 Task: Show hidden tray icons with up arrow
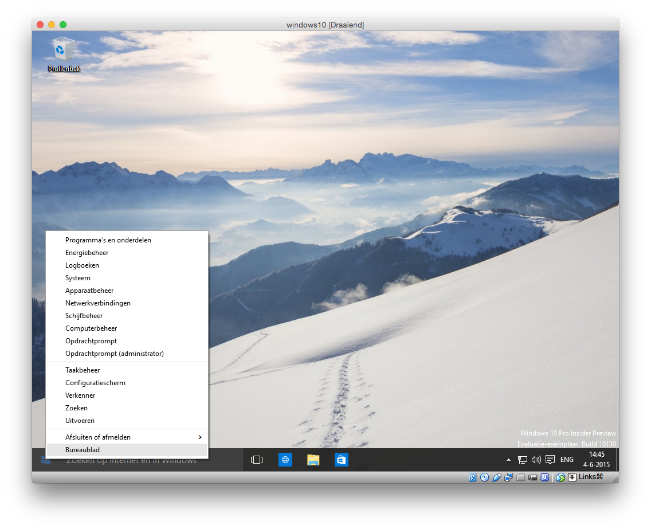(508, 460)
